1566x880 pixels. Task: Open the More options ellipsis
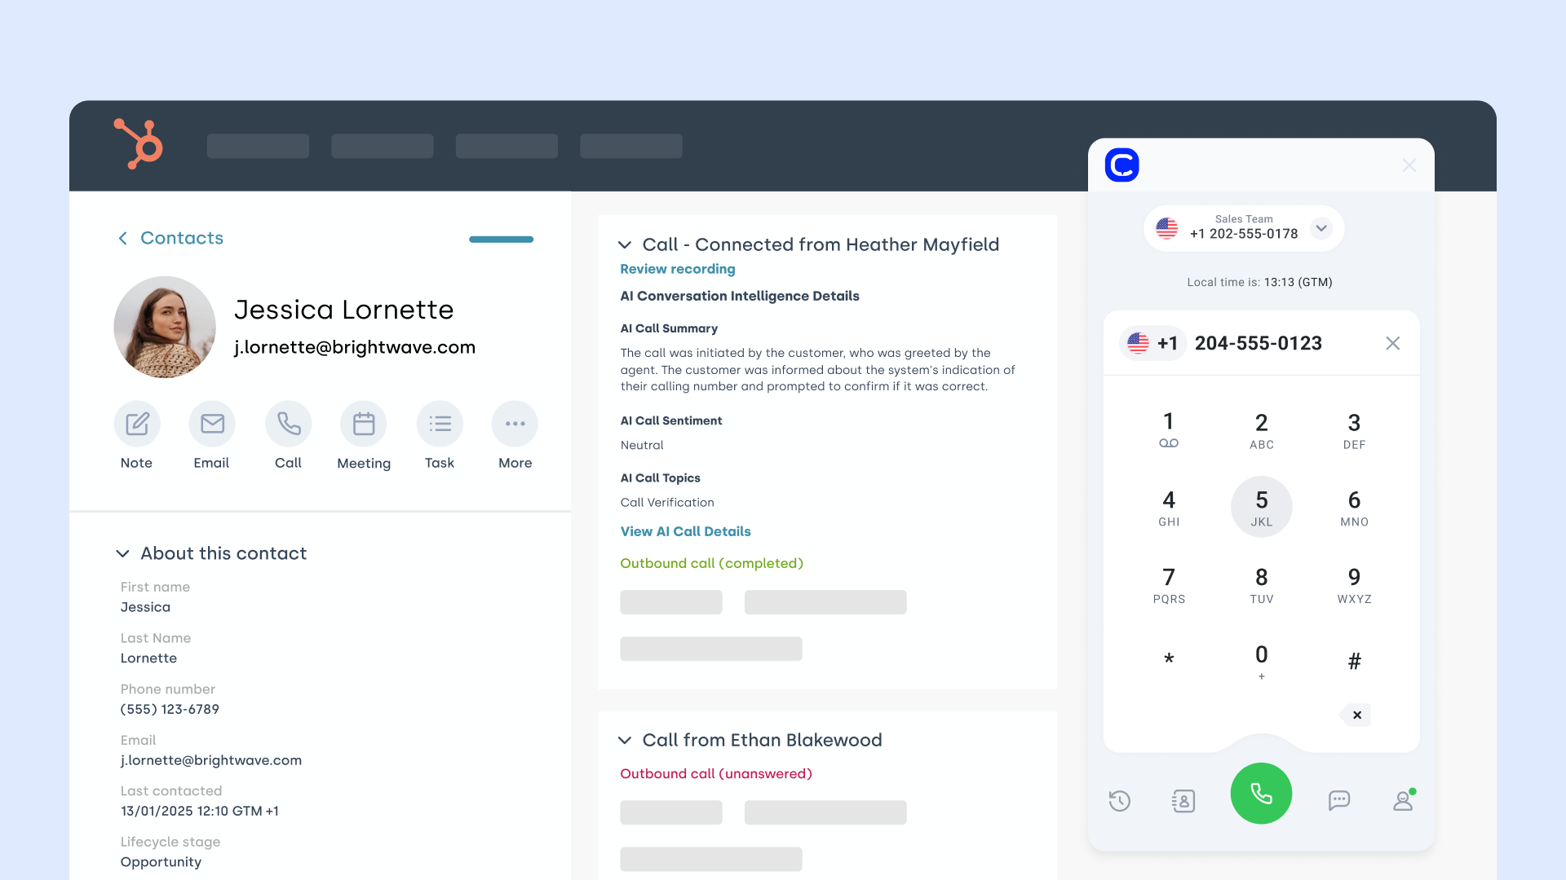click(x=515, y=424)
